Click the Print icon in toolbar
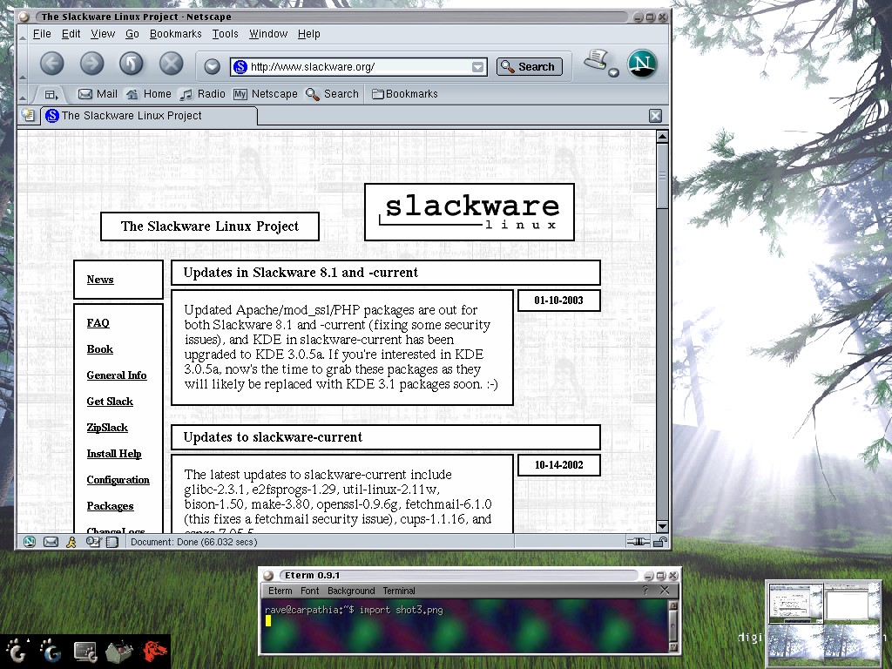Image resolution: width=892 pixels, height=669 pixels. point(596,61)
